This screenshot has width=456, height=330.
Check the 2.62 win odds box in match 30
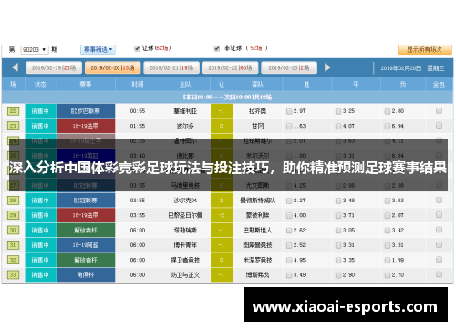point(289,231)
